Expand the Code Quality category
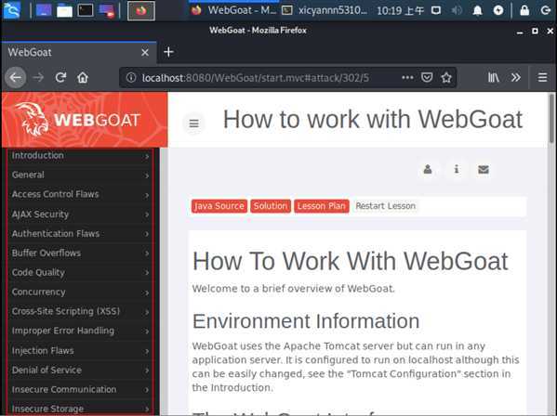Screen dimensions: 557x416 tap(81, 272)
